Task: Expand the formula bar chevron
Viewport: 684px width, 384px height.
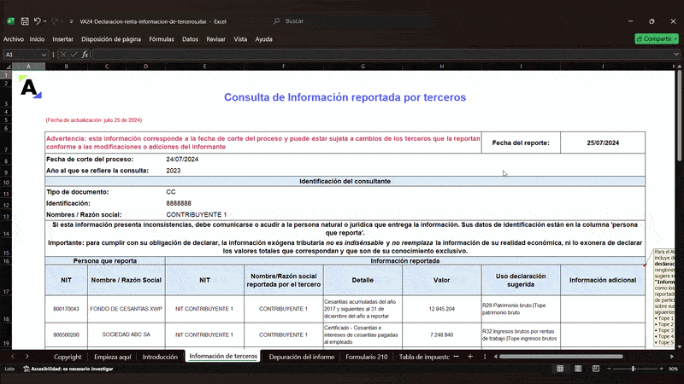Action: tap(675, 55)
